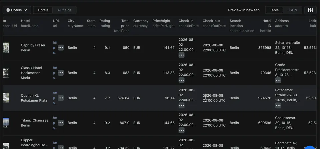
Task: Switch to JSON view
Action: (x=292, y=10)
